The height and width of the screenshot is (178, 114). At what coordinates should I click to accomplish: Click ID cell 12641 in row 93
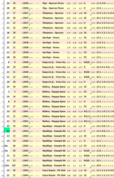[x=25, y=102]
